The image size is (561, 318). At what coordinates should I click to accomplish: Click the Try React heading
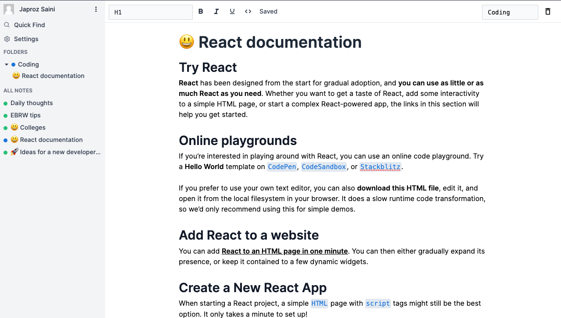click(208, 67)
